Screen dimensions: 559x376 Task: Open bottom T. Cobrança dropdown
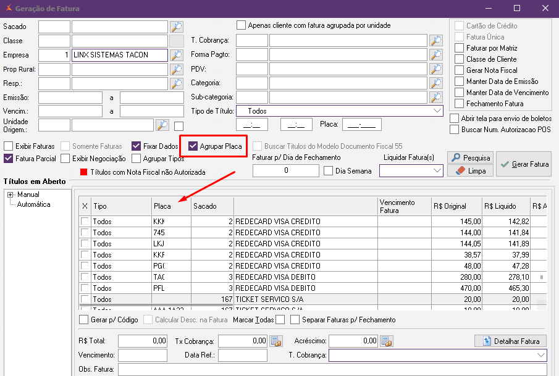click(541, 355)
